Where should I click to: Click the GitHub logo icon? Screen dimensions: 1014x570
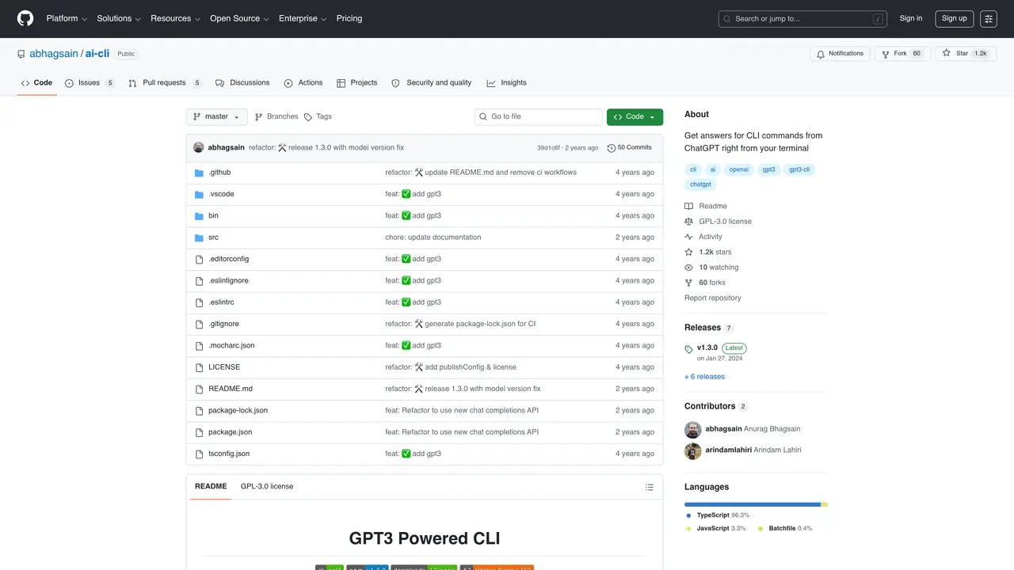pos(25,18)
